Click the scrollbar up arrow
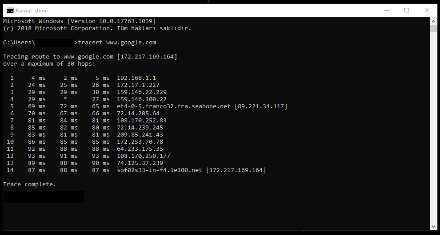Viewport: 440px width, 235px height. click(433, 21)
